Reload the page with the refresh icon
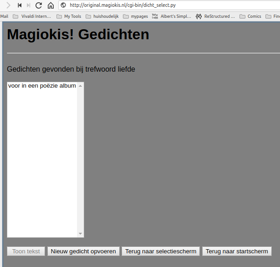This screenshot has width=280, height=267. pyautogui.click(x=39, y=5)
